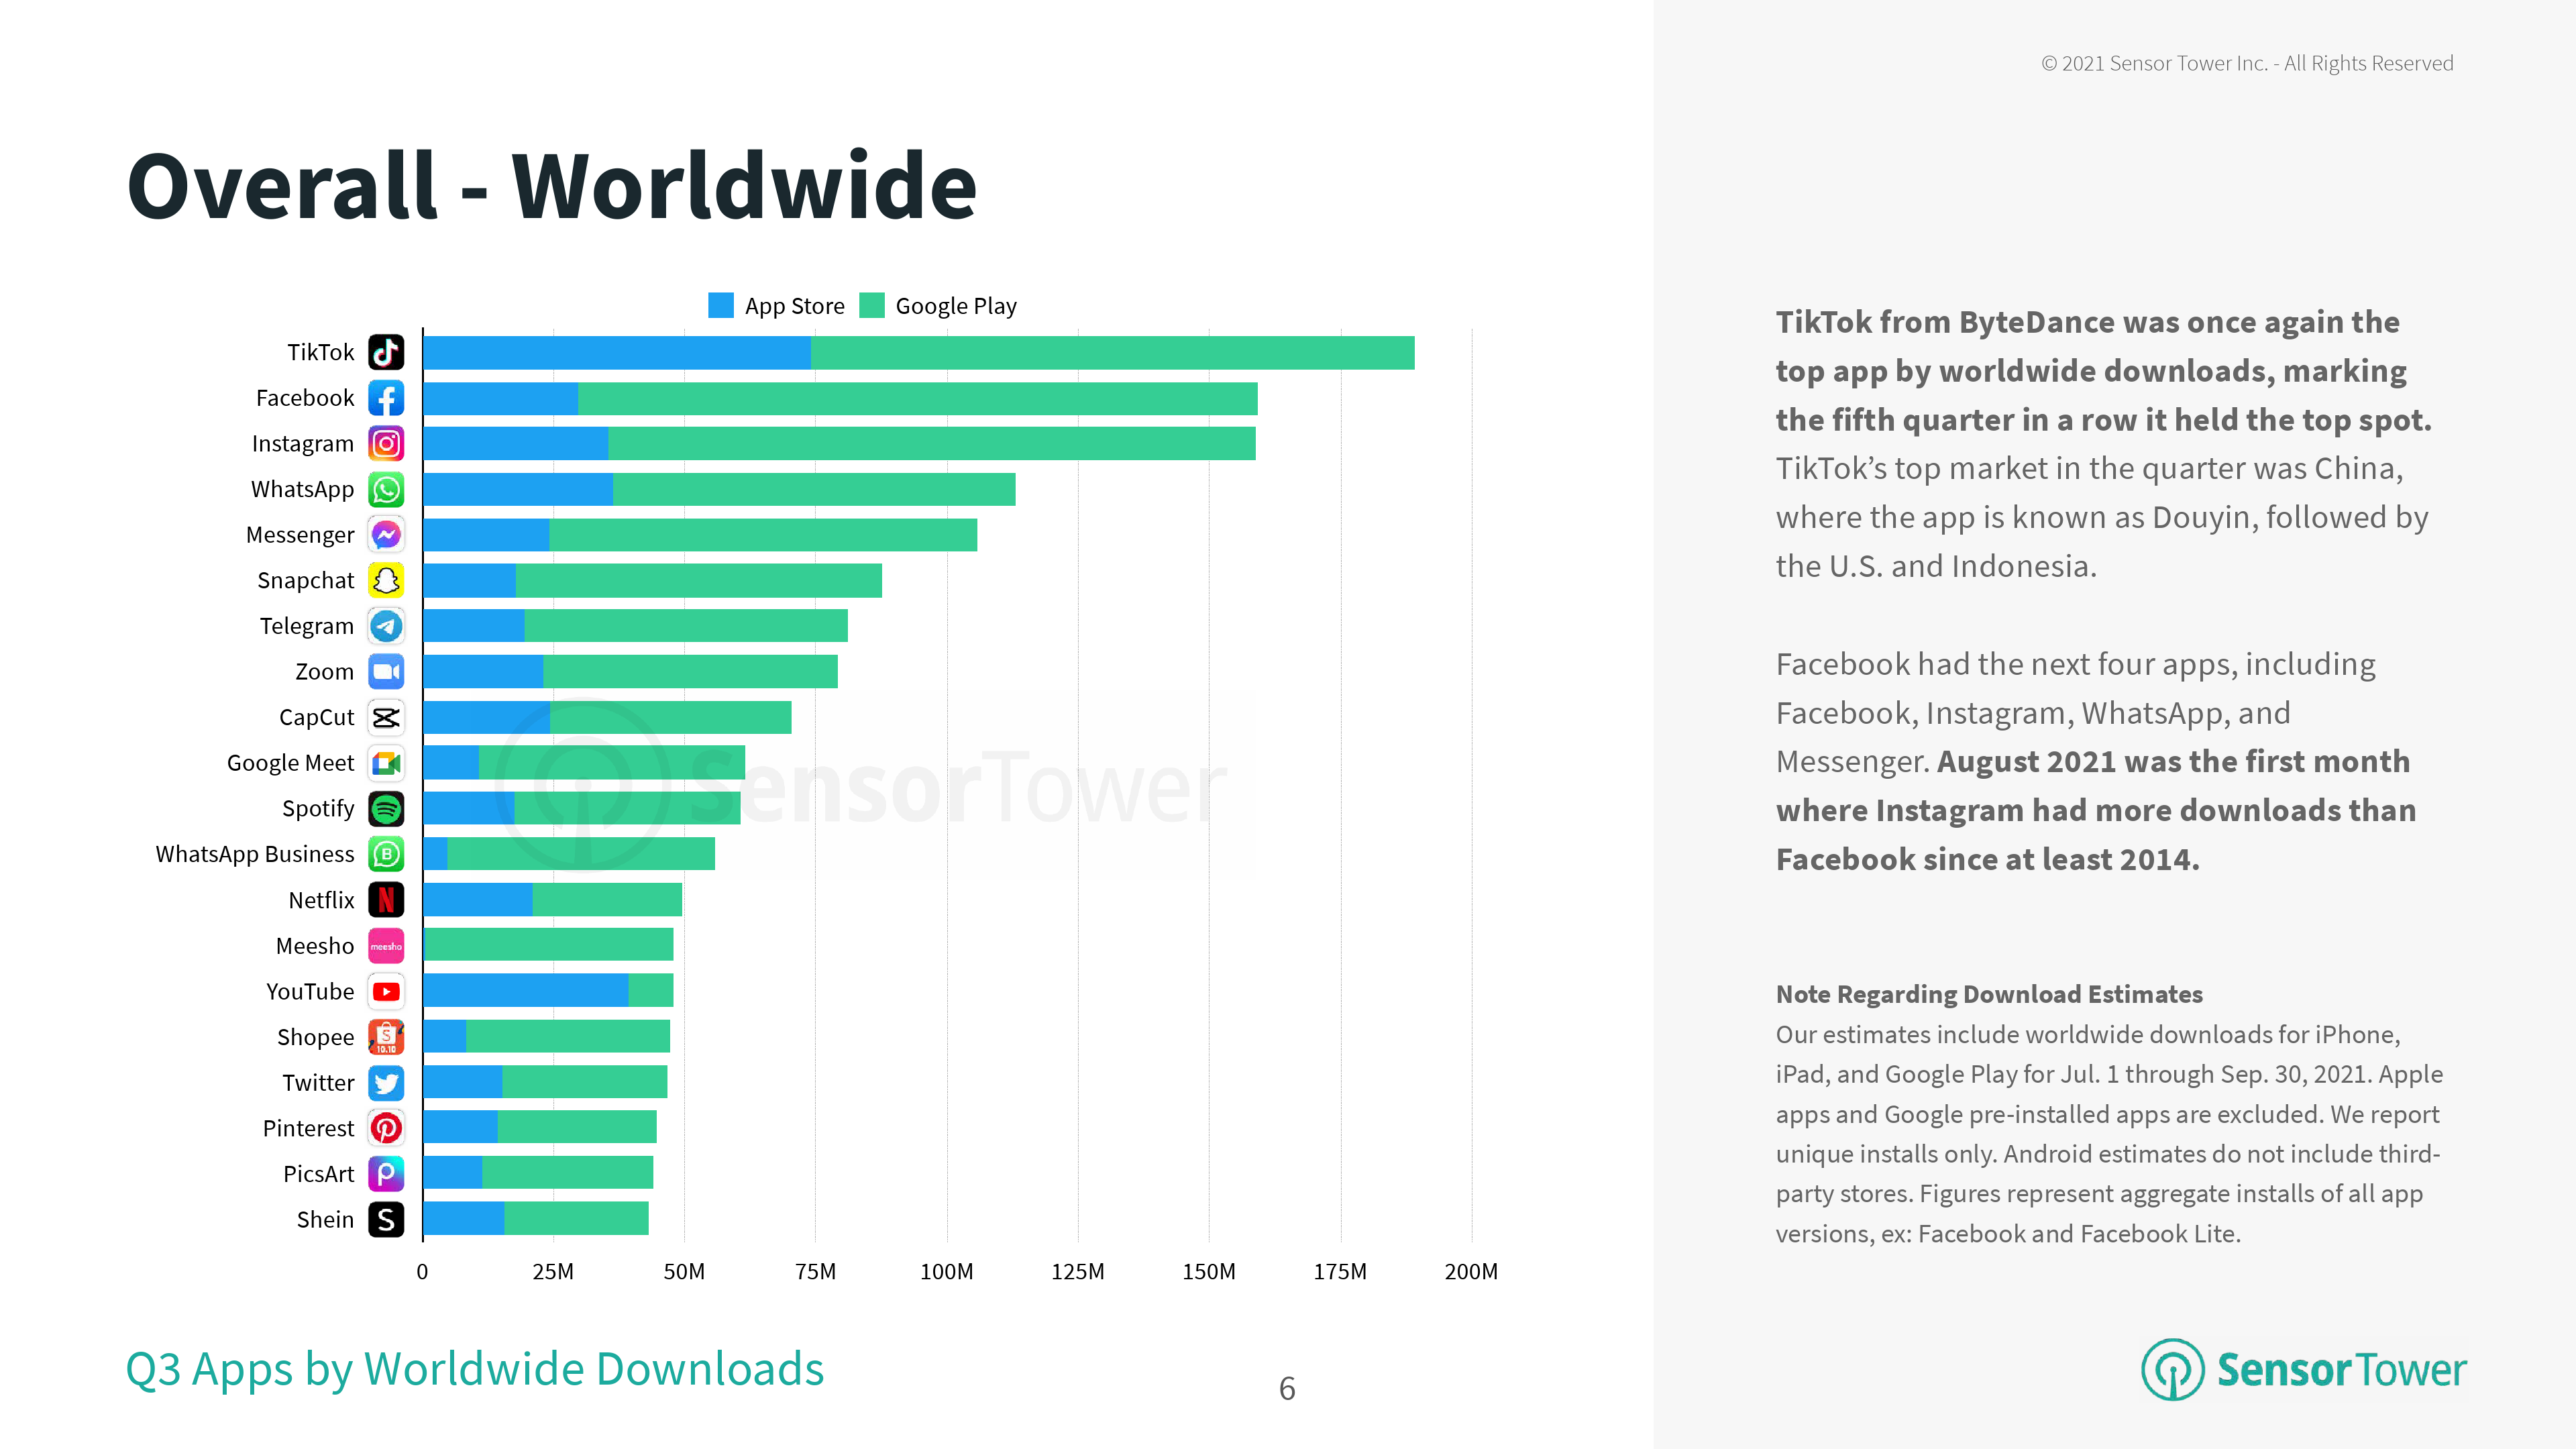Click the 100M axis label

pyautogui.click(x=946, y=1271)
